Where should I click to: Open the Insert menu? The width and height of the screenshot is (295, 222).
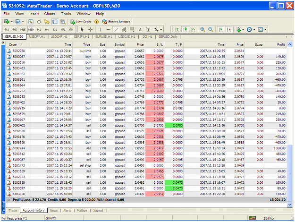(34, 14)
